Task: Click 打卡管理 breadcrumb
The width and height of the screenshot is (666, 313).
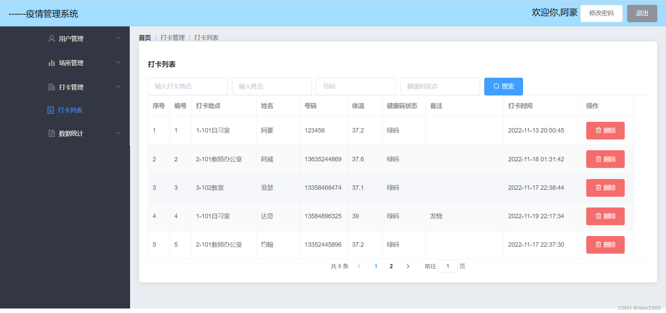Action: (172, 37)
